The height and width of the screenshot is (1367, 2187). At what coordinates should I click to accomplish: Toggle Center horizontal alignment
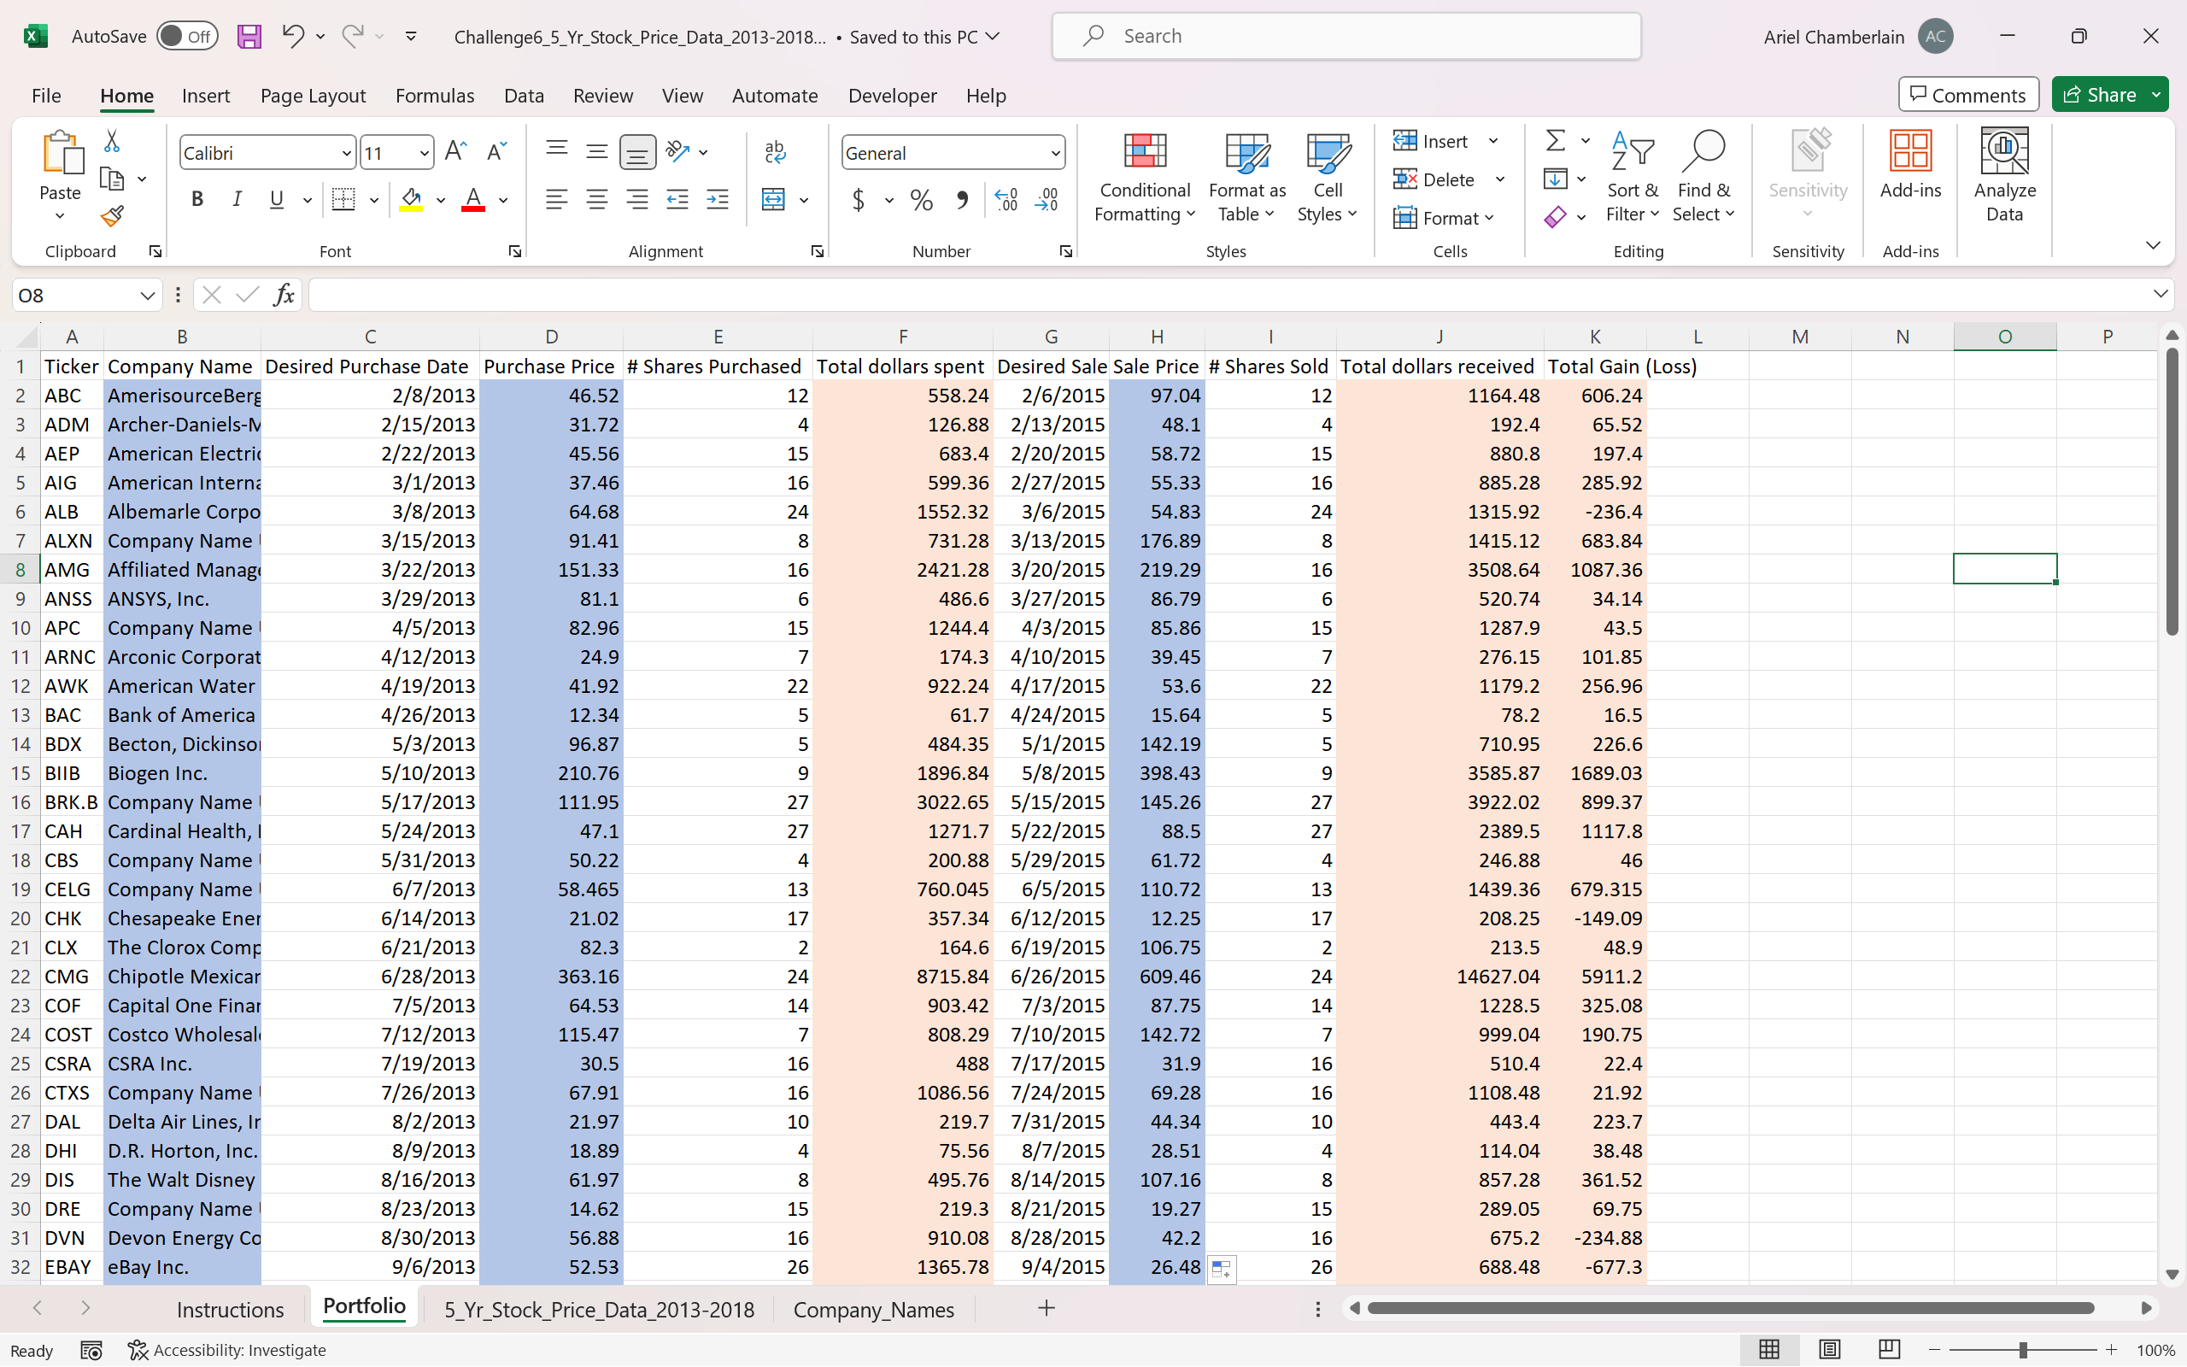pyautogui.click(x=596, y=200)
